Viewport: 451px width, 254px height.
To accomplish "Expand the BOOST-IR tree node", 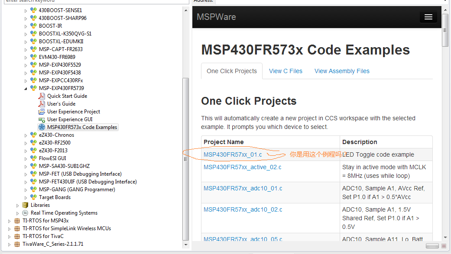I will 26,26.
